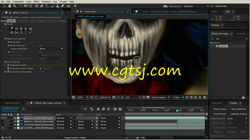Select the Eraser tool
250x140 pixels.
tap(63, 6)
